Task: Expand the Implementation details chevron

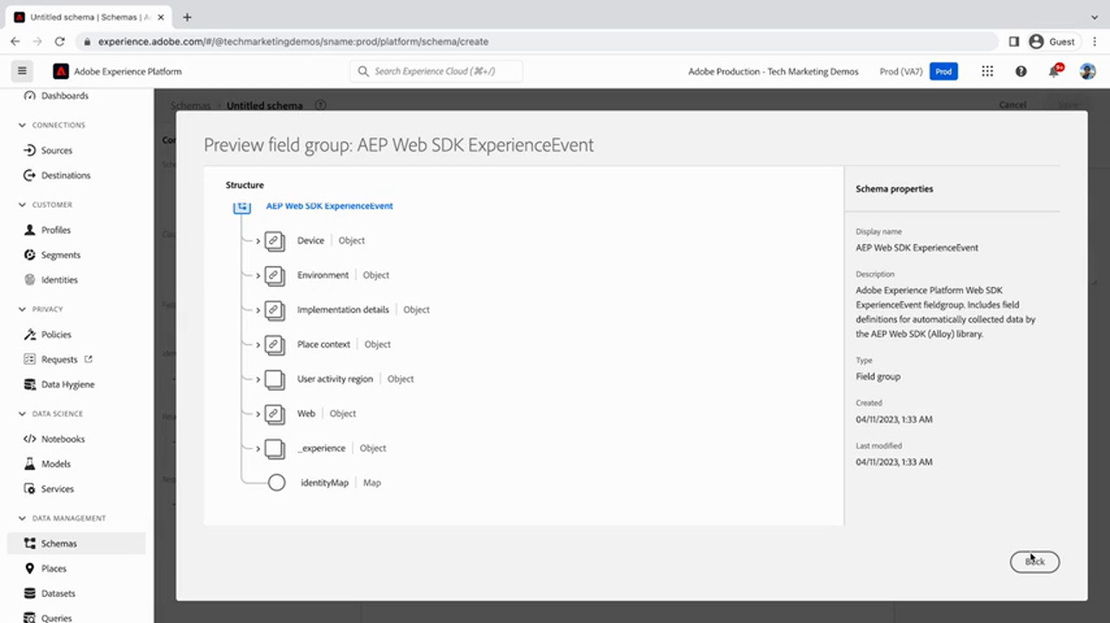Action: click(258, 310)
